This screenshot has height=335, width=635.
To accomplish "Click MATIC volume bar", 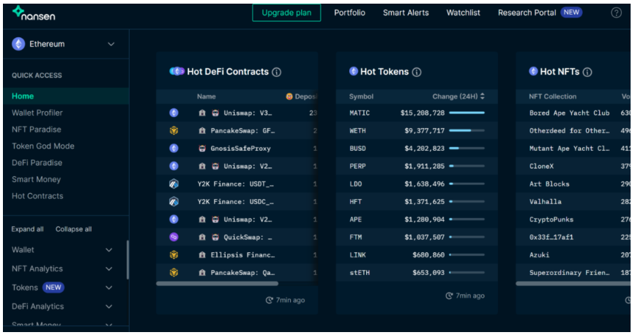I will point(467,113).
